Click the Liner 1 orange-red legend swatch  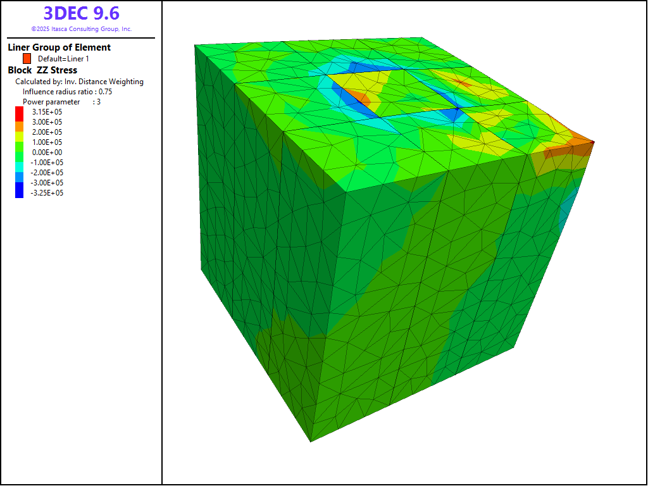[x=27, y=58]
